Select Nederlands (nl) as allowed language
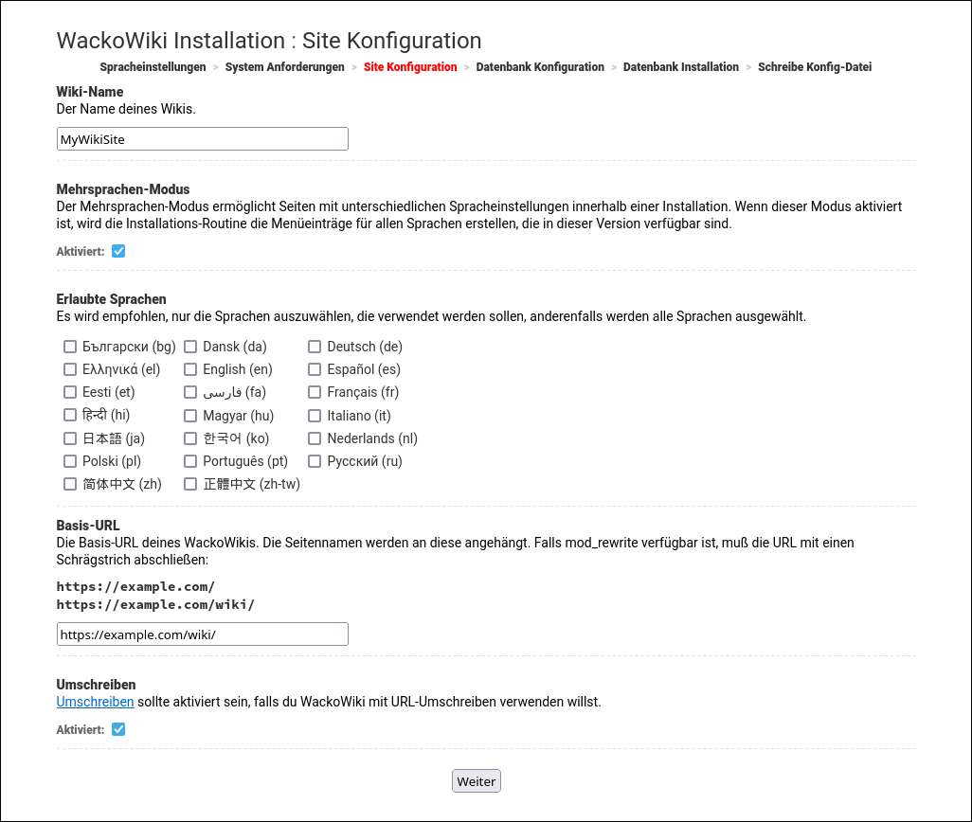Viewport: 972px width, 822px height. click(315, 438)
